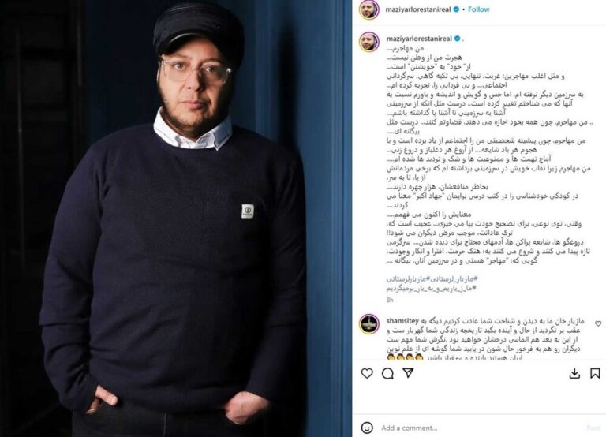The height and width of the screenshot is (437, 606).
Task: Open shamsitey commenter profile
Action: click(402, 321)
